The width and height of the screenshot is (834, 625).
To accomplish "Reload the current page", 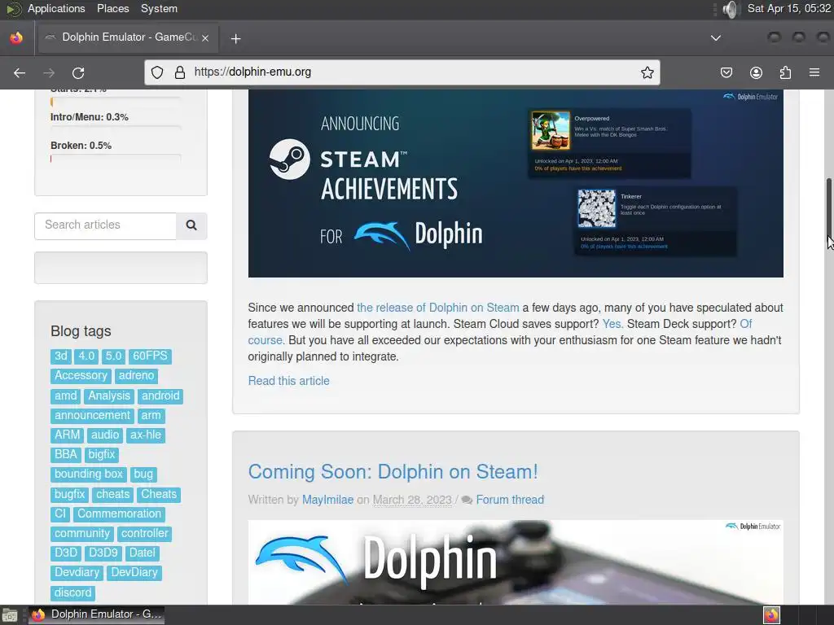I will [78, 72].
